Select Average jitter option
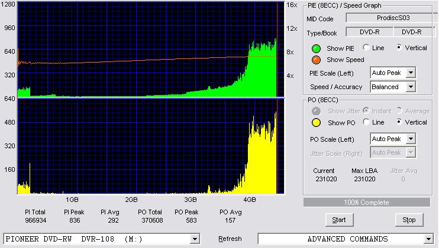Image resolution: width=439 pixels, height=248 pixels. 399,110
